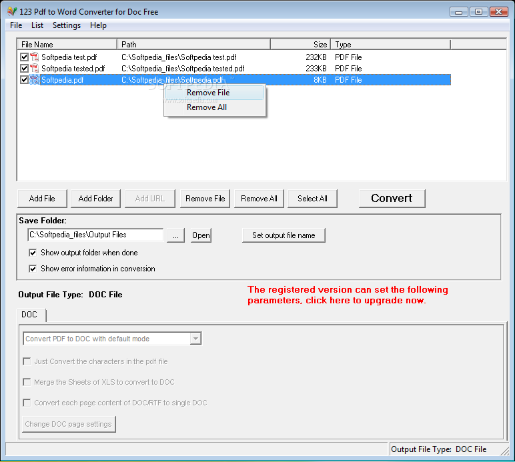Select the Softpedia test.pdf file name
The image size is (515, 462).
tap(69, 57)
